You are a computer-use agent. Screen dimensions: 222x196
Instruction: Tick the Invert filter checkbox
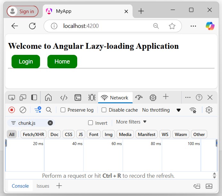point(91,123)
